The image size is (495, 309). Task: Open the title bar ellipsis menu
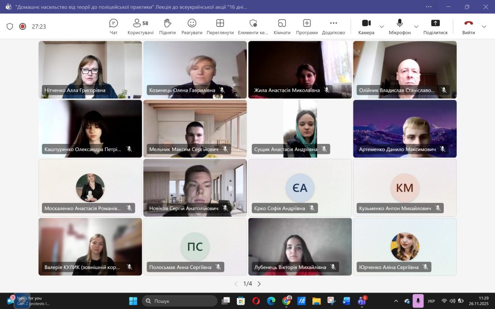click(x=429, y=7)
